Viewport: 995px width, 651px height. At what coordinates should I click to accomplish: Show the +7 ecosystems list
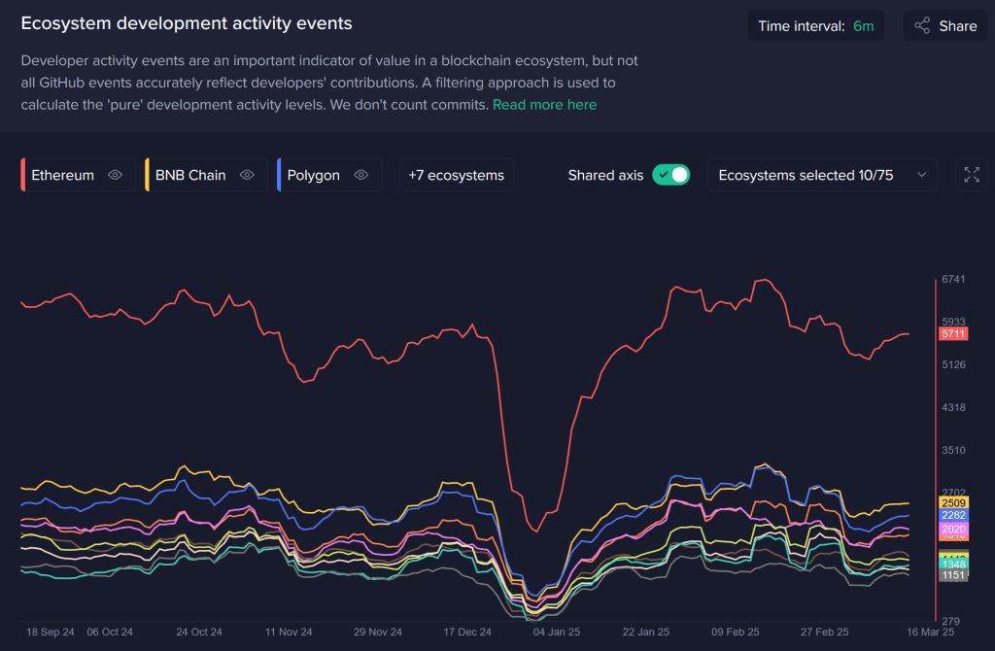tap(456, 175)
